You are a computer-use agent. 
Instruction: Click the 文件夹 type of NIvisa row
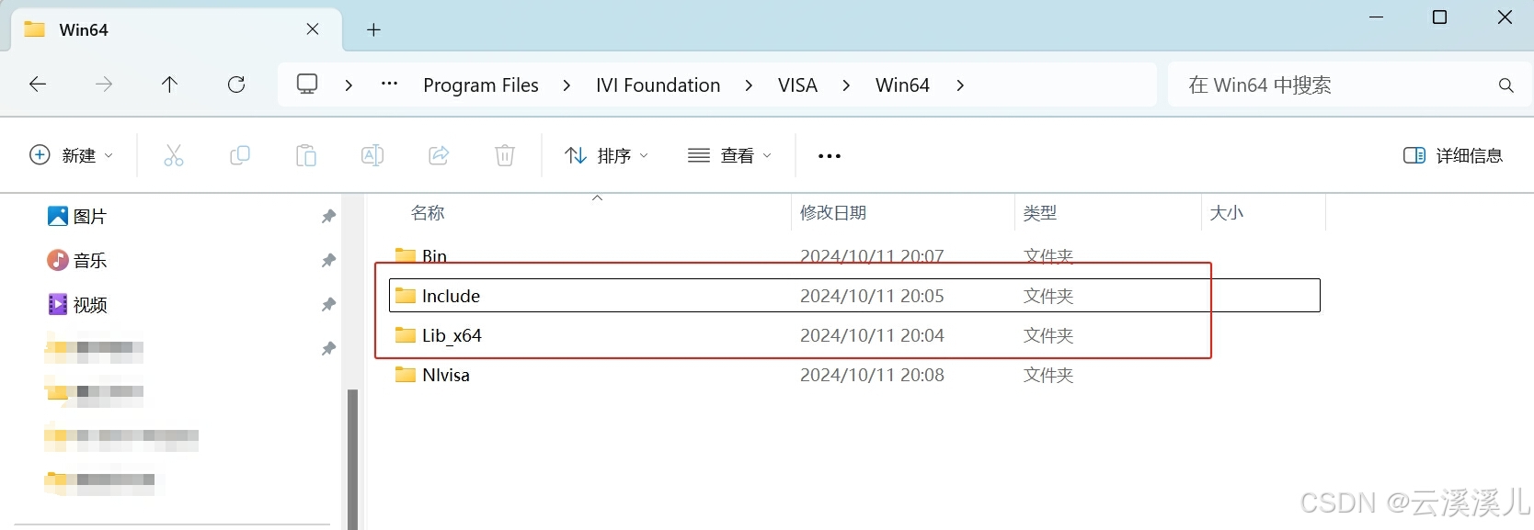1048,375
